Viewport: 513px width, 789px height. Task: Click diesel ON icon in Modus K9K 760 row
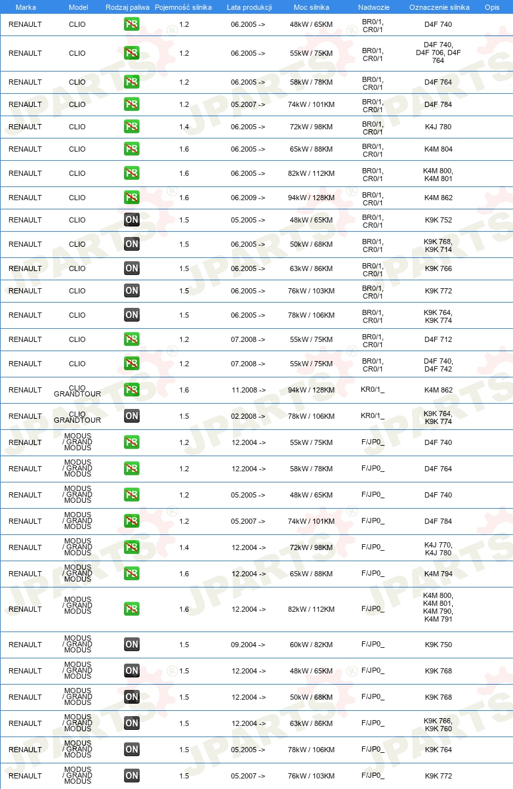click(132, 723)
